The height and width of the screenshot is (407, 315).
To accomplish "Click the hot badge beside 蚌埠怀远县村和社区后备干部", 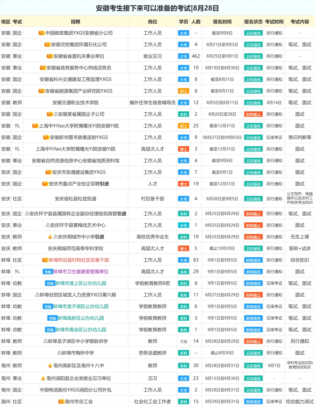I will click(45, 260).
